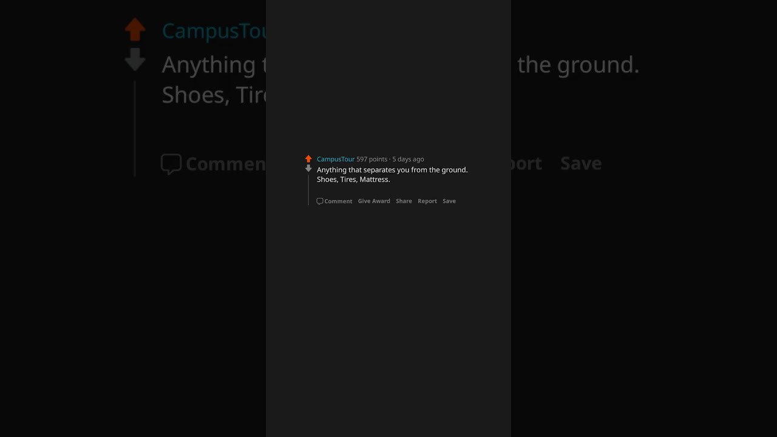This screenshot has width=777, height=437.
Task: Upvote the CampusTour comment with small orange arrow
Action: coord(308,159)
